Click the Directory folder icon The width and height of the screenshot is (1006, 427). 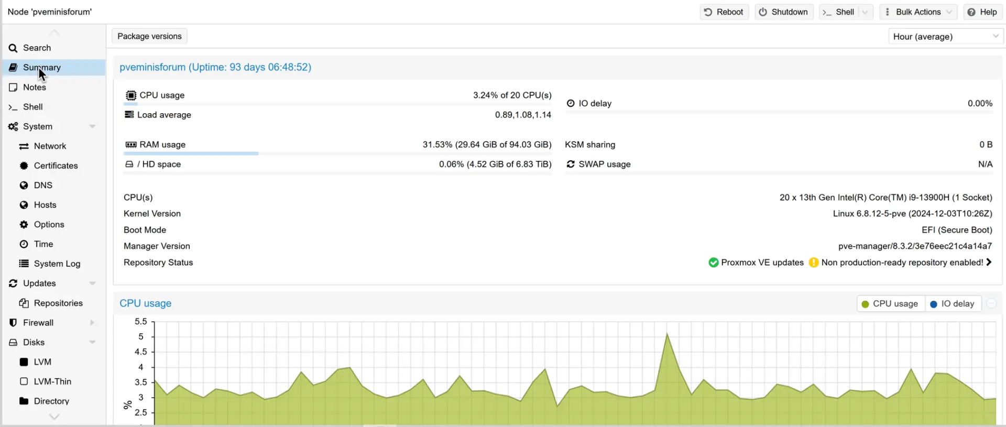click(x=24, y=401)
